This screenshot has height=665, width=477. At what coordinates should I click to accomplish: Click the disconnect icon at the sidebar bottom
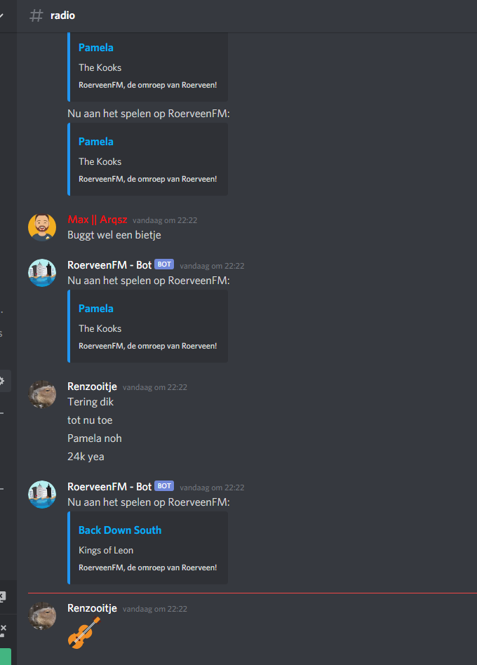click(3, 630)
